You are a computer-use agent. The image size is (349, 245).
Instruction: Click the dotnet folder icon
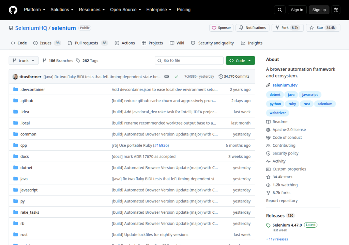tap(15, 167)
